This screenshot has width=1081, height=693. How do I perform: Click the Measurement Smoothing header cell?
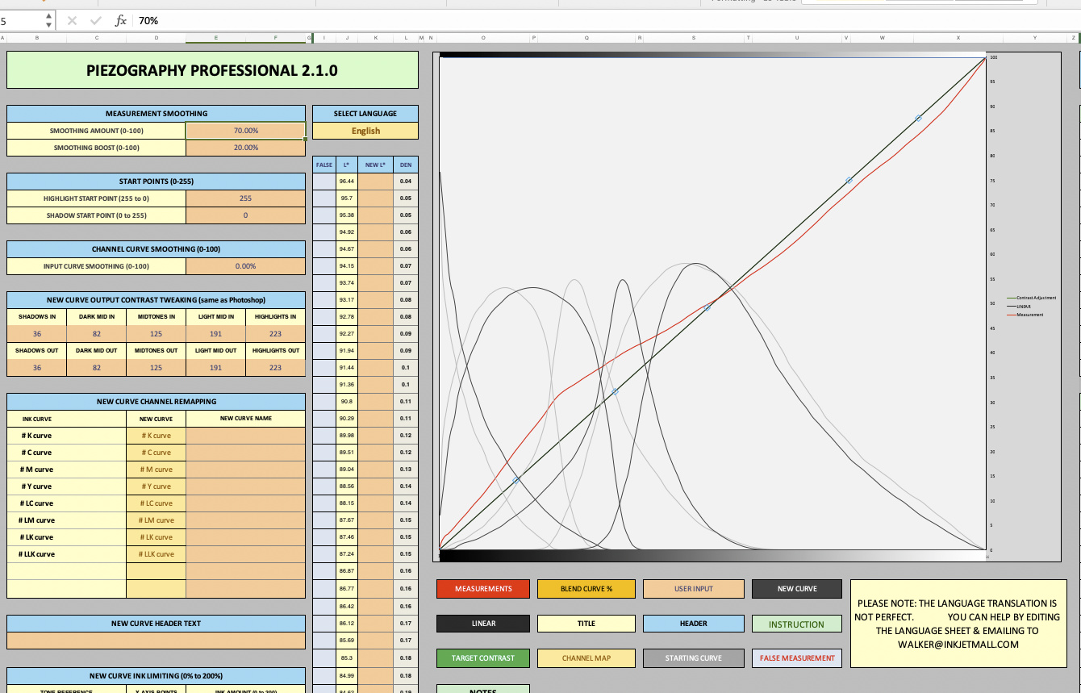pyautogui.click(x=157, y=114)
